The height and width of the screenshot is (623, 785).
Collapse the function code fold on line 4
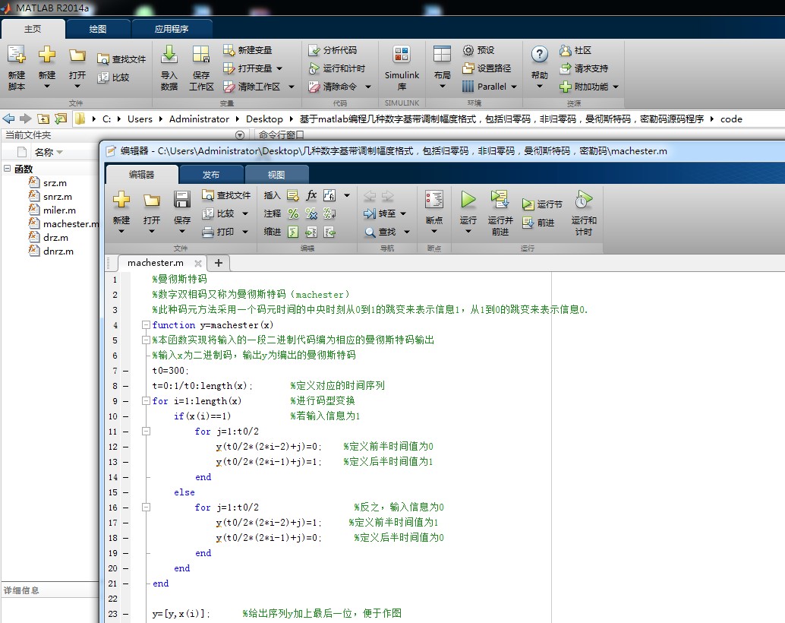[146, 324]
